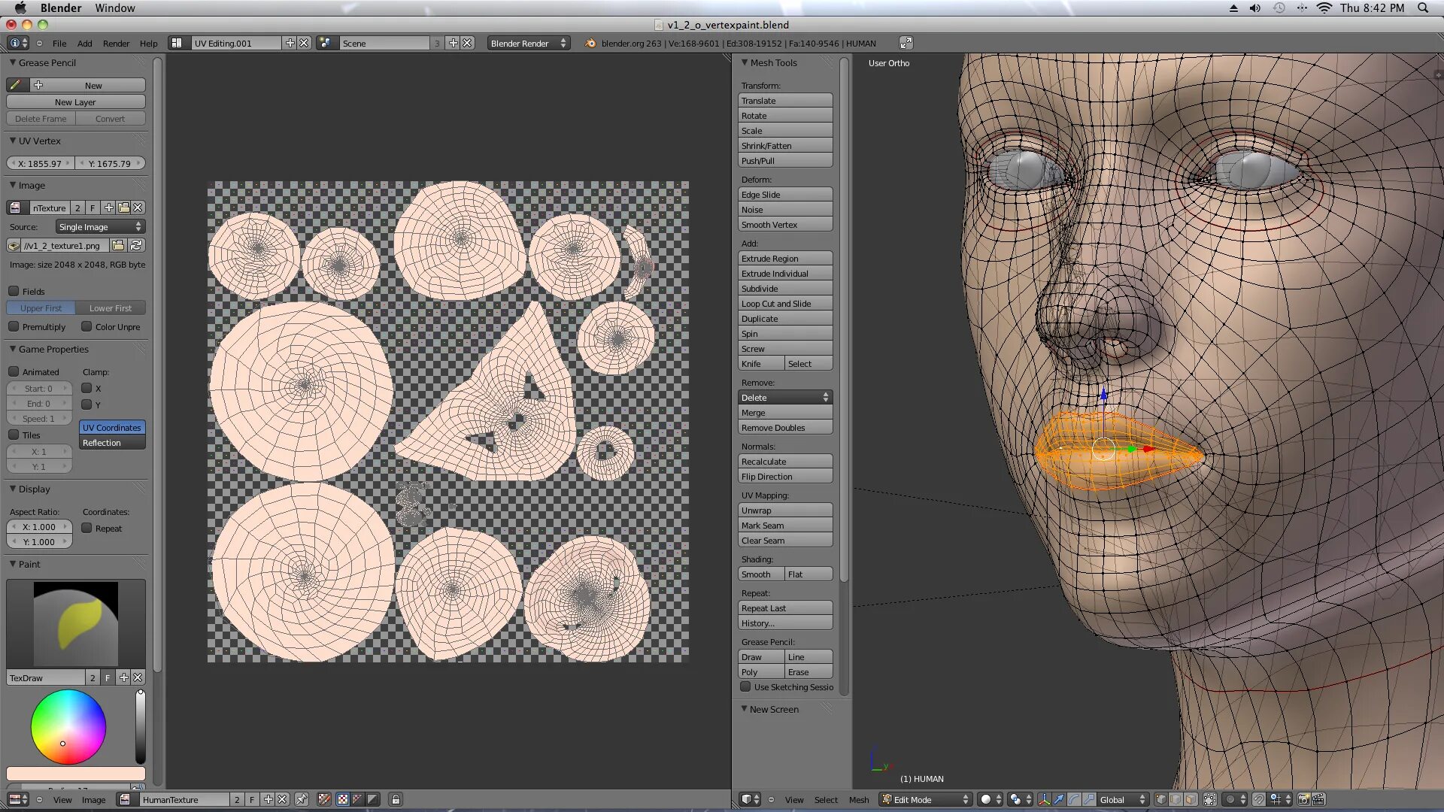Open the Render menu
The height and width of the screenshot is (812, 1444).
click(x=116, y=43)
